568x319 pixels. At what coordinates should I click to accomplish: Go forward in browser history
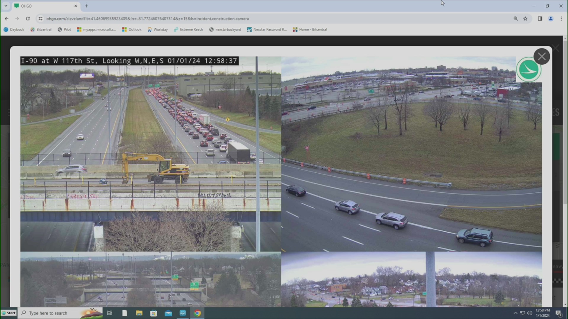(17, 19)
